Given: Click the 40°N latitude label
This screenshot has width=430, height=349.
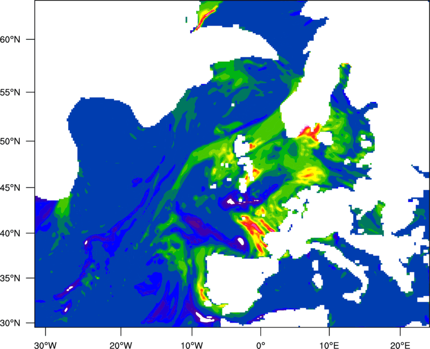Looking at the screenshot, I should pyautogui.click(x=10, y=233).
